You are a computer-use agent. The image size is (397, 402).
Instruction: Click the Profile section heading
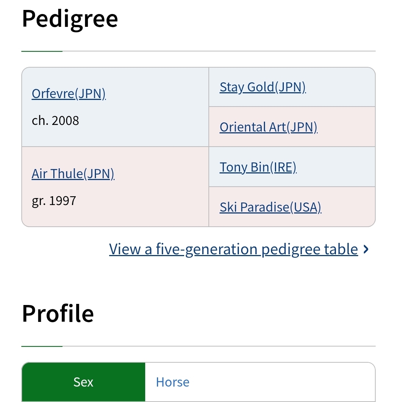coord(58,313)
